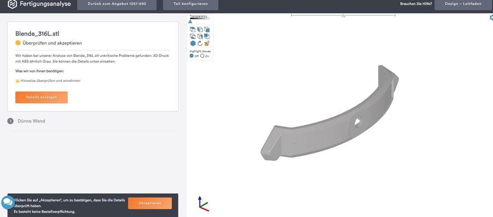
Task: Go back via Zurück zum Angebot 1257-592
Action: pos(117,4)
